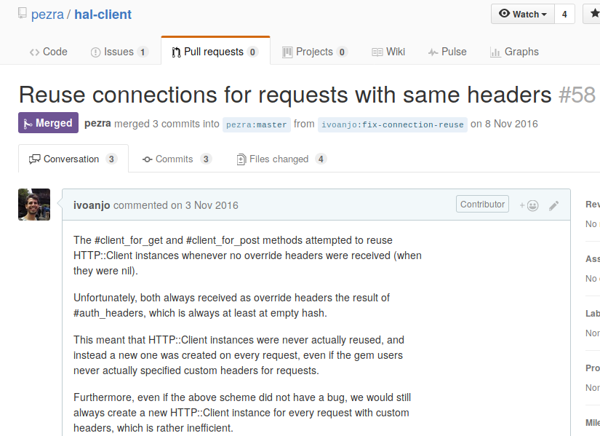
Task: Click the Contributor label badge
Action: (x=482, y=205)
